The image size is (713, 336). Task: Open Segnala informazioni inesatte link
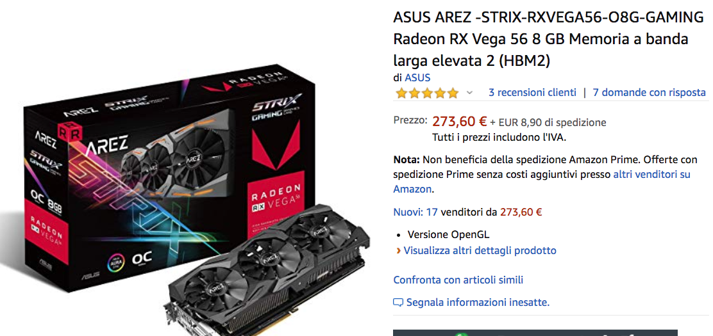[478, 302]
